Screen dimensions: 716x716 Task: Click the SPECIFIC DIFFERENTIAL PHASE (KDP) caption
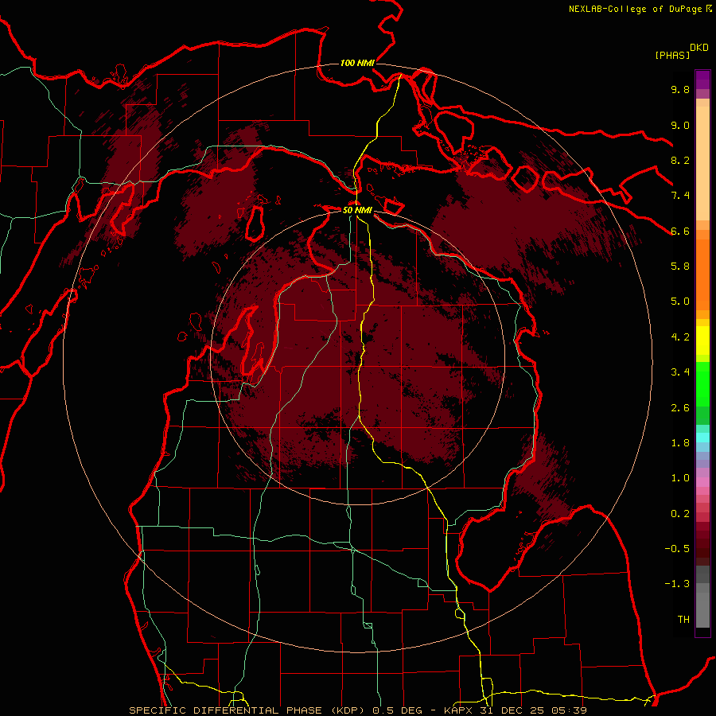click(247, 710)
